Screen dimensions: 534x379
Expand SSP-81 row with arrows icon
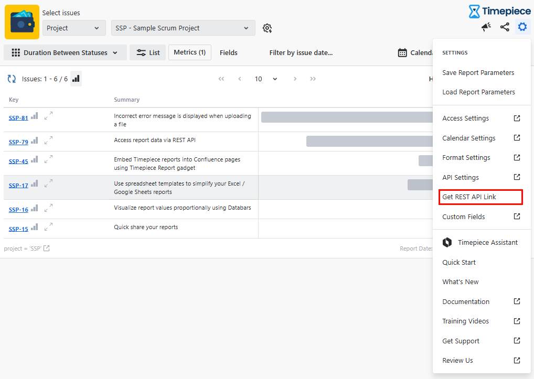pos(48,116)
